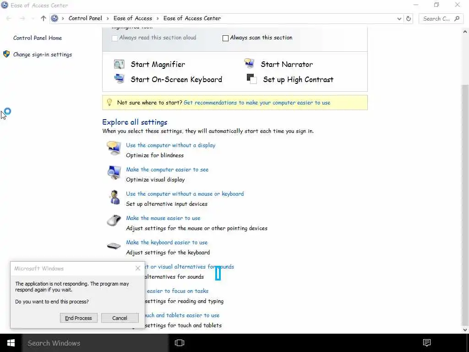
Task: Click the magnifier icon beside Make computer easier to see
Action: pyautogui.click(x=114, y=172)
